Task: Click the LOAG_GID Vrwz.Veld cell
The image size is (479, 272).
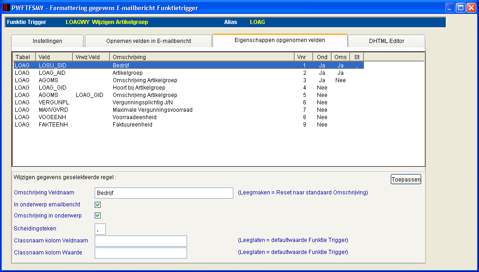Action: tap(90, 95)
